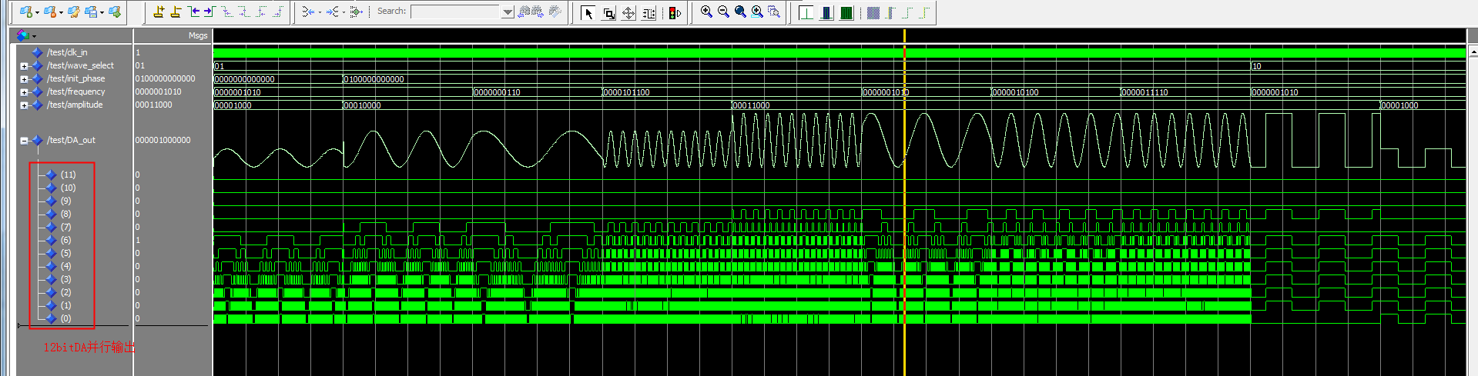1478x376 pixels.
Task: Click the traffic light stop-drawing icon
Action: point(675,12)
